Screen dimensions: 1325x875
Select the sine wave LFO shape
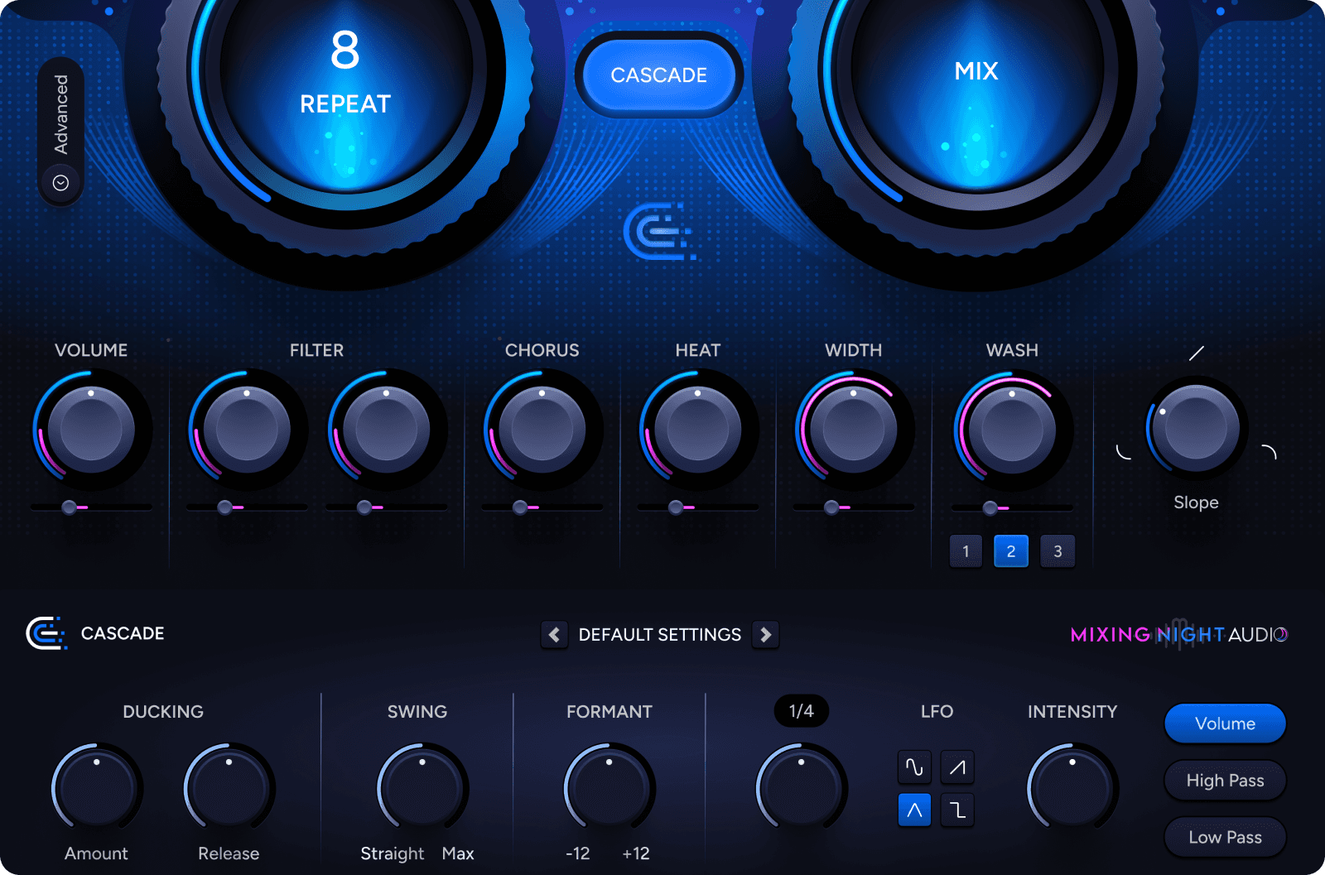point(913,767)
